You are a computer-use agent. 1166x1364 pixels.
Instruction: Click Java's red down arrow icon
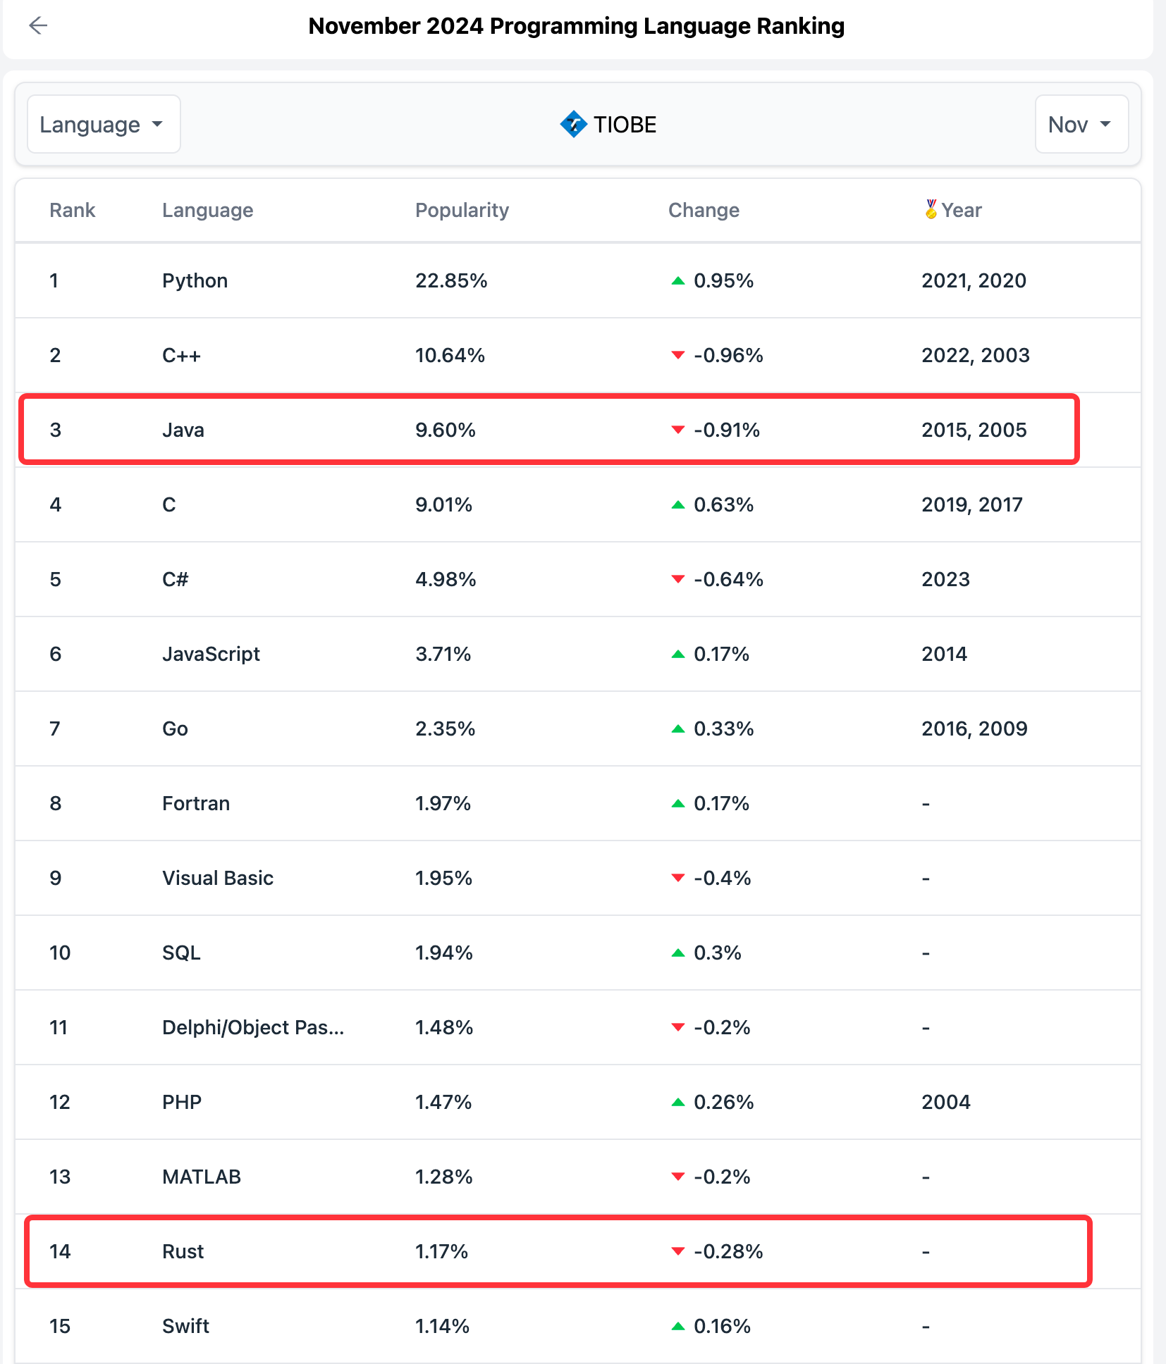[678, 430]
